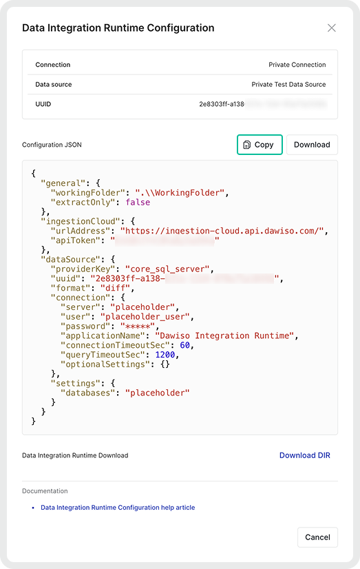This screenshot has width=360, height=569.
Task: Download the configuration JSON file
Action: [x=312, y=145]
